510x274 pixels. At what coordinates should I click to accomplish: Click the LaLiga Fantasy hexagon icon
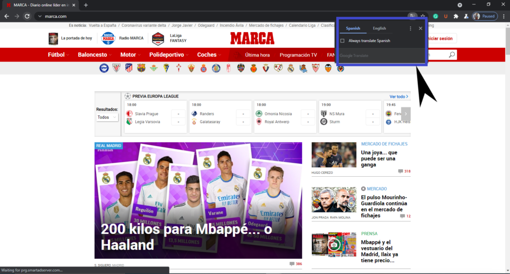click(158, 39)
